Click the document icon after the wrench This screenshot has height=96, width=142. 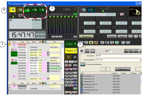[x=136, y=37]
